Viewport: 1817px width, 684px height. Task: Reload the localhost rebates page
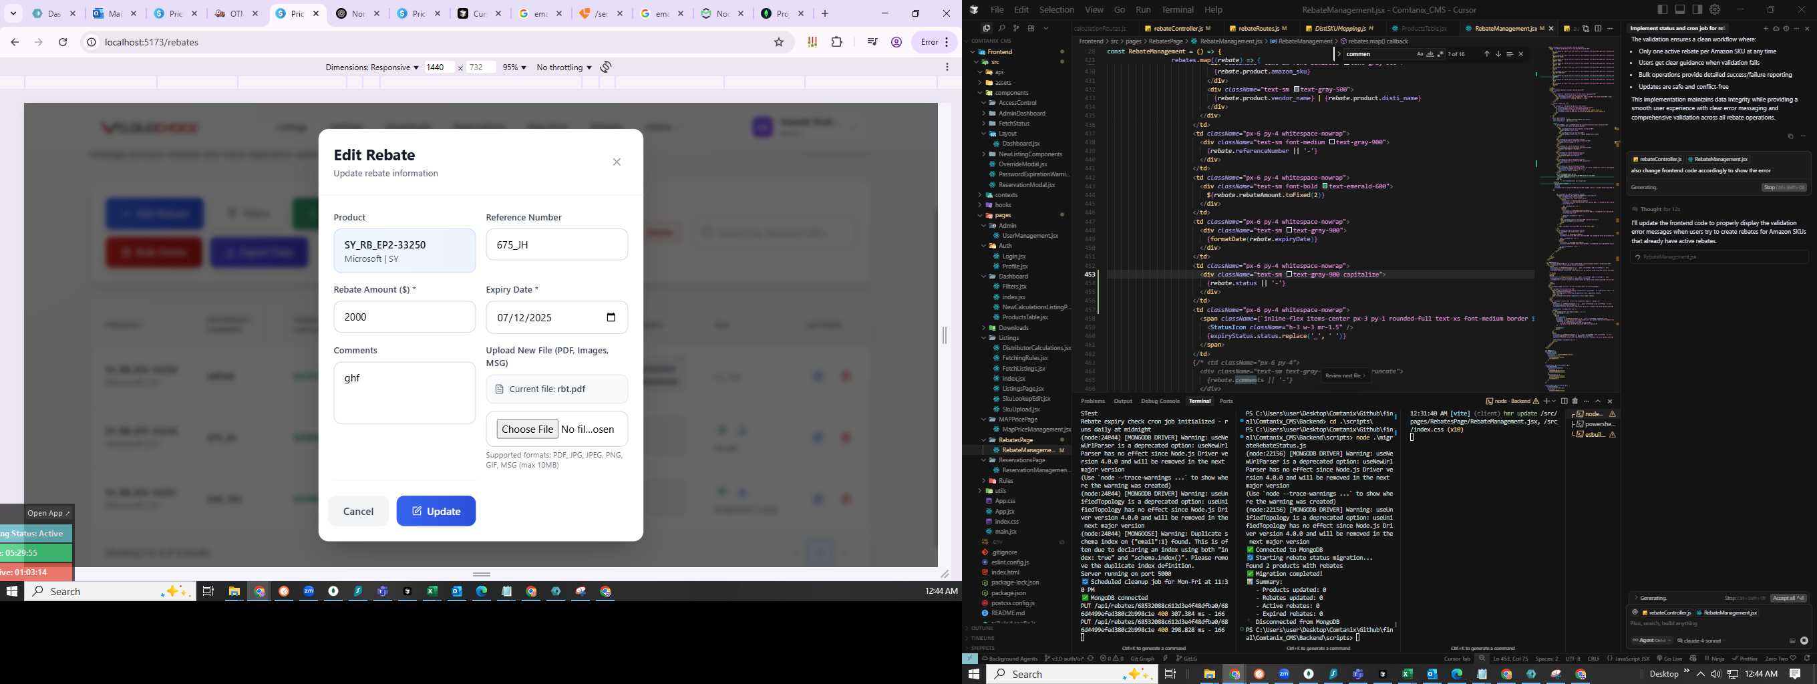(63, 42)
